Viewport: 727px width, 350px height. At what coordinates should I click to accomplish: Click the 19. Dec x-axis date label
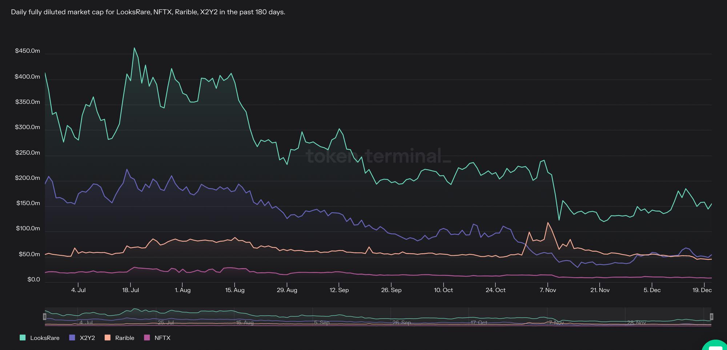pos(702,290)
